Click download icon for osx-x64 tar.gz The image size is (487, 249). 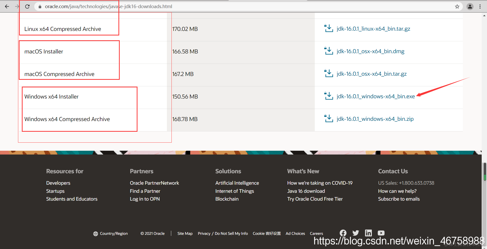pyautogui.click(x=329, y=73)
